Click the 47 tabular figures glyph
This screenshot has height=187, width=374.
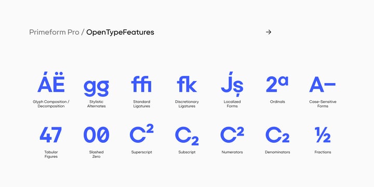point(51,135)
